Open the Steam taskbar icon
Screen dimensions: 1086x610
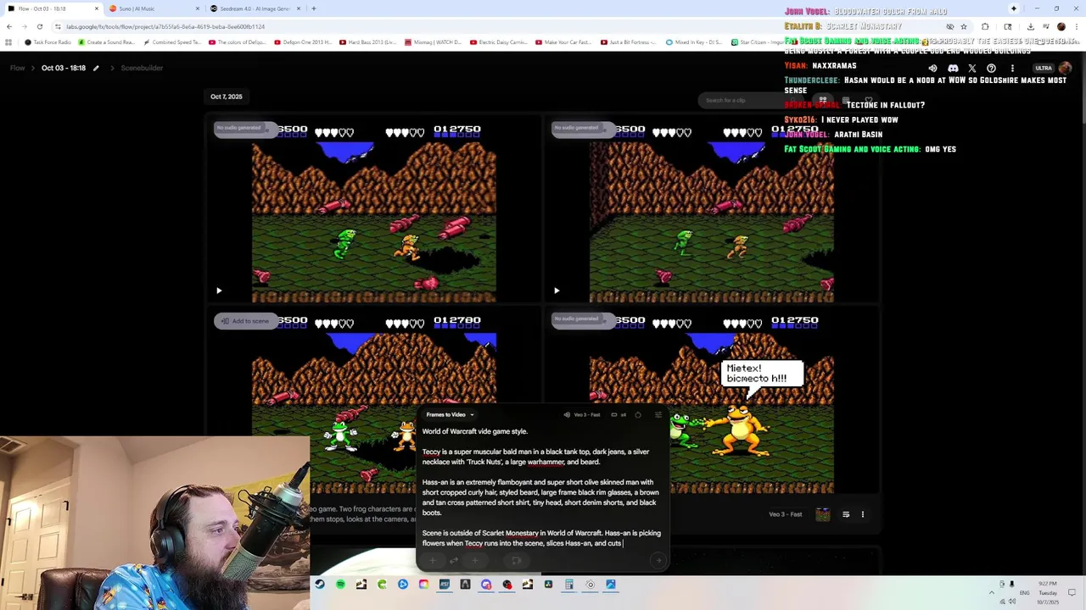point(319,584)
